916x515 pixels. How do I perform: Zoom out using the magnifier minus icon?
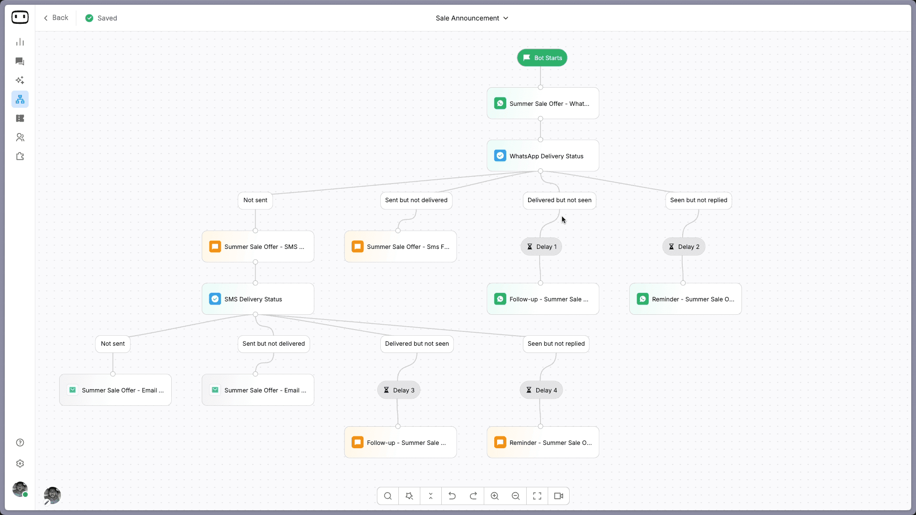515,496
